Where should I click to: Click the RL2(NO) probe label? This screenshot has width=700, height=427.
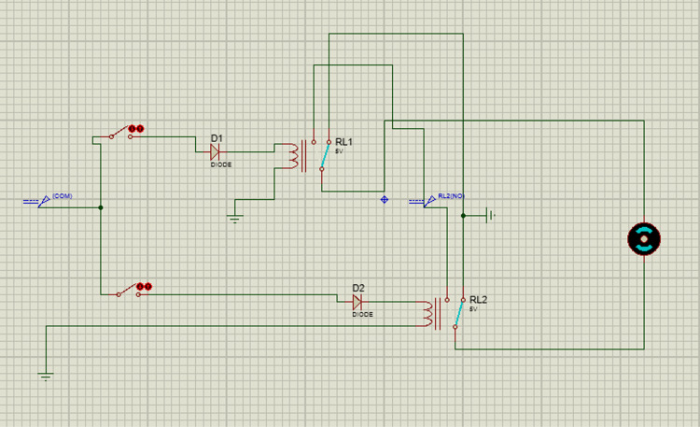pos(451,196)
